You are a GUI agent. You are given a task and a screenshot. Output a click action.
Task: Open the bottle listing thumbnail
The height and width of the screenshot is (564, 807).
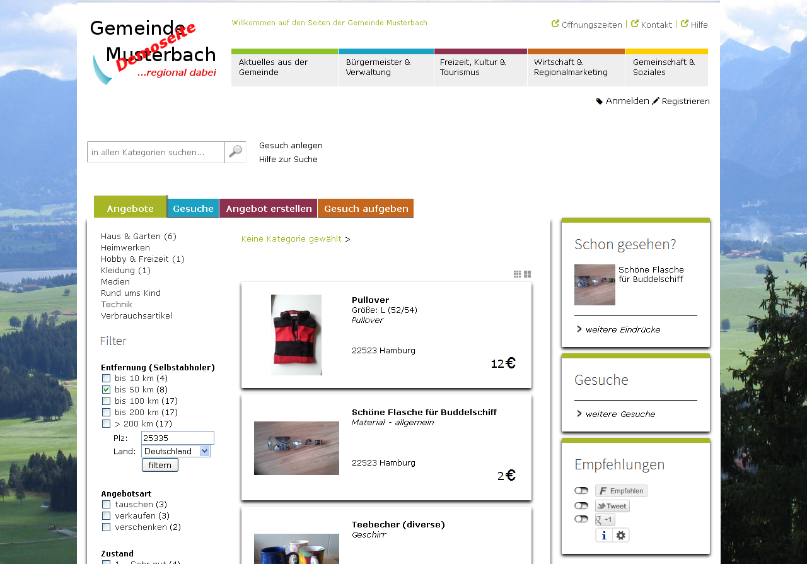tap(296, 448)
